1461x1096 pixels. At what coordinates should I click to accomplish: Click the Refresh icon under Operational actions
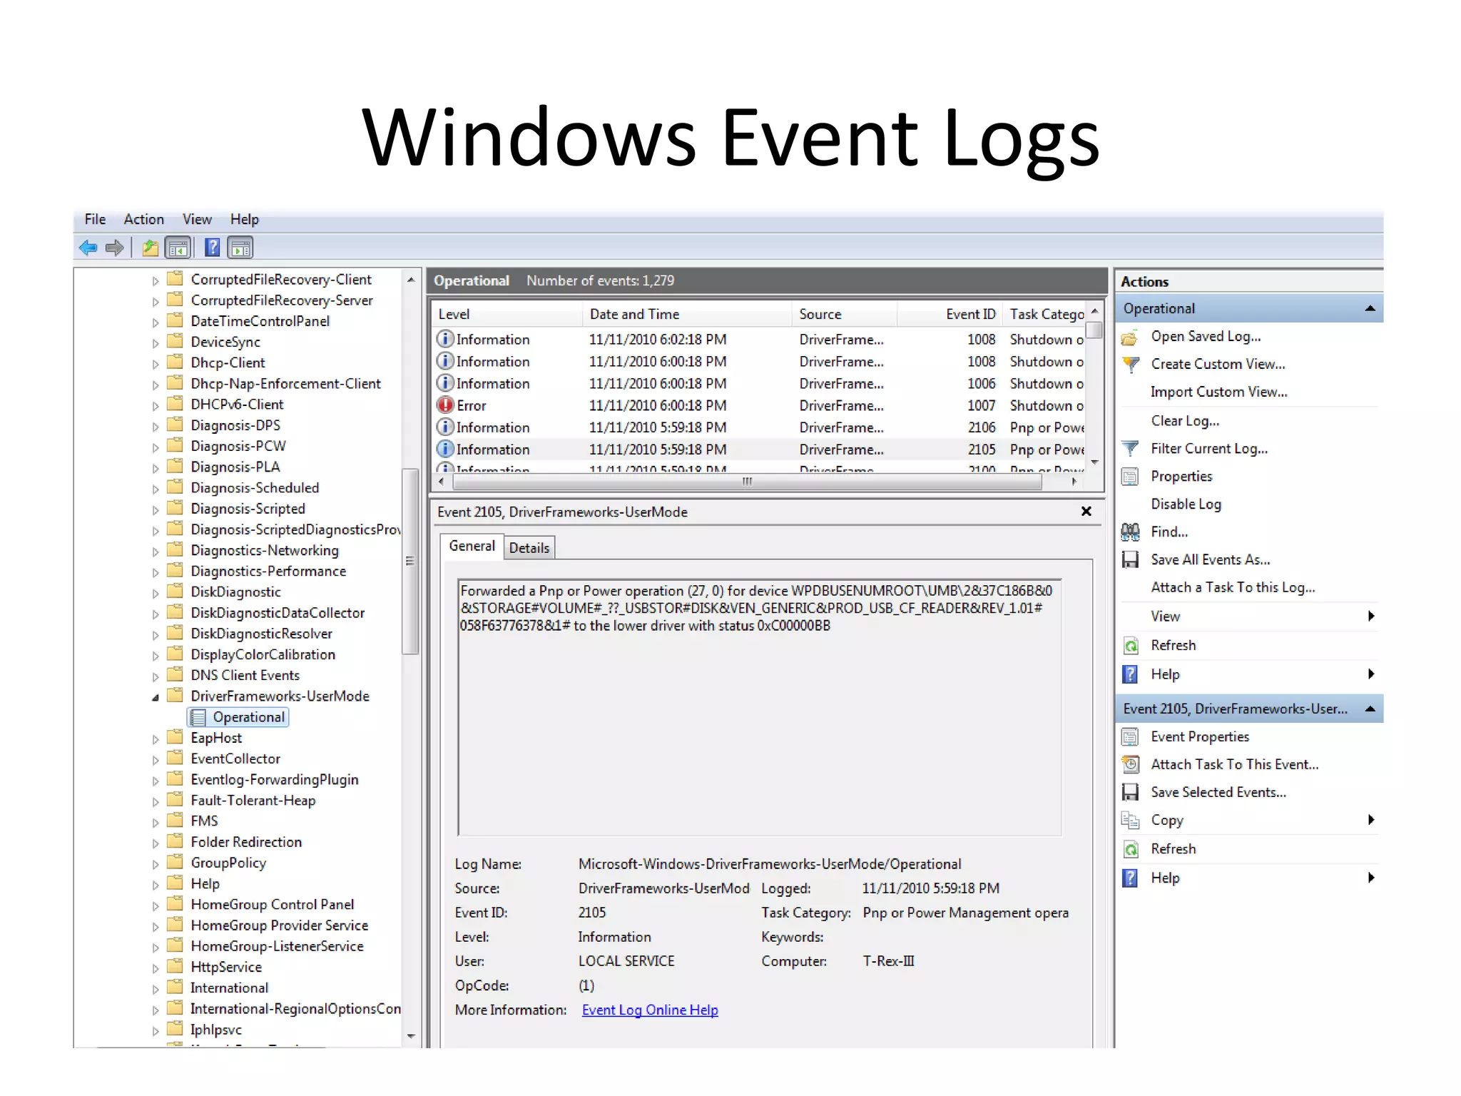pyautogui.click(x=1131, y=646)
